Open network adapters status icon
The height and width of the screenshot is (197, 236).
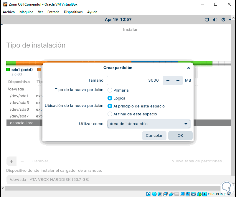tap(165, 194)
